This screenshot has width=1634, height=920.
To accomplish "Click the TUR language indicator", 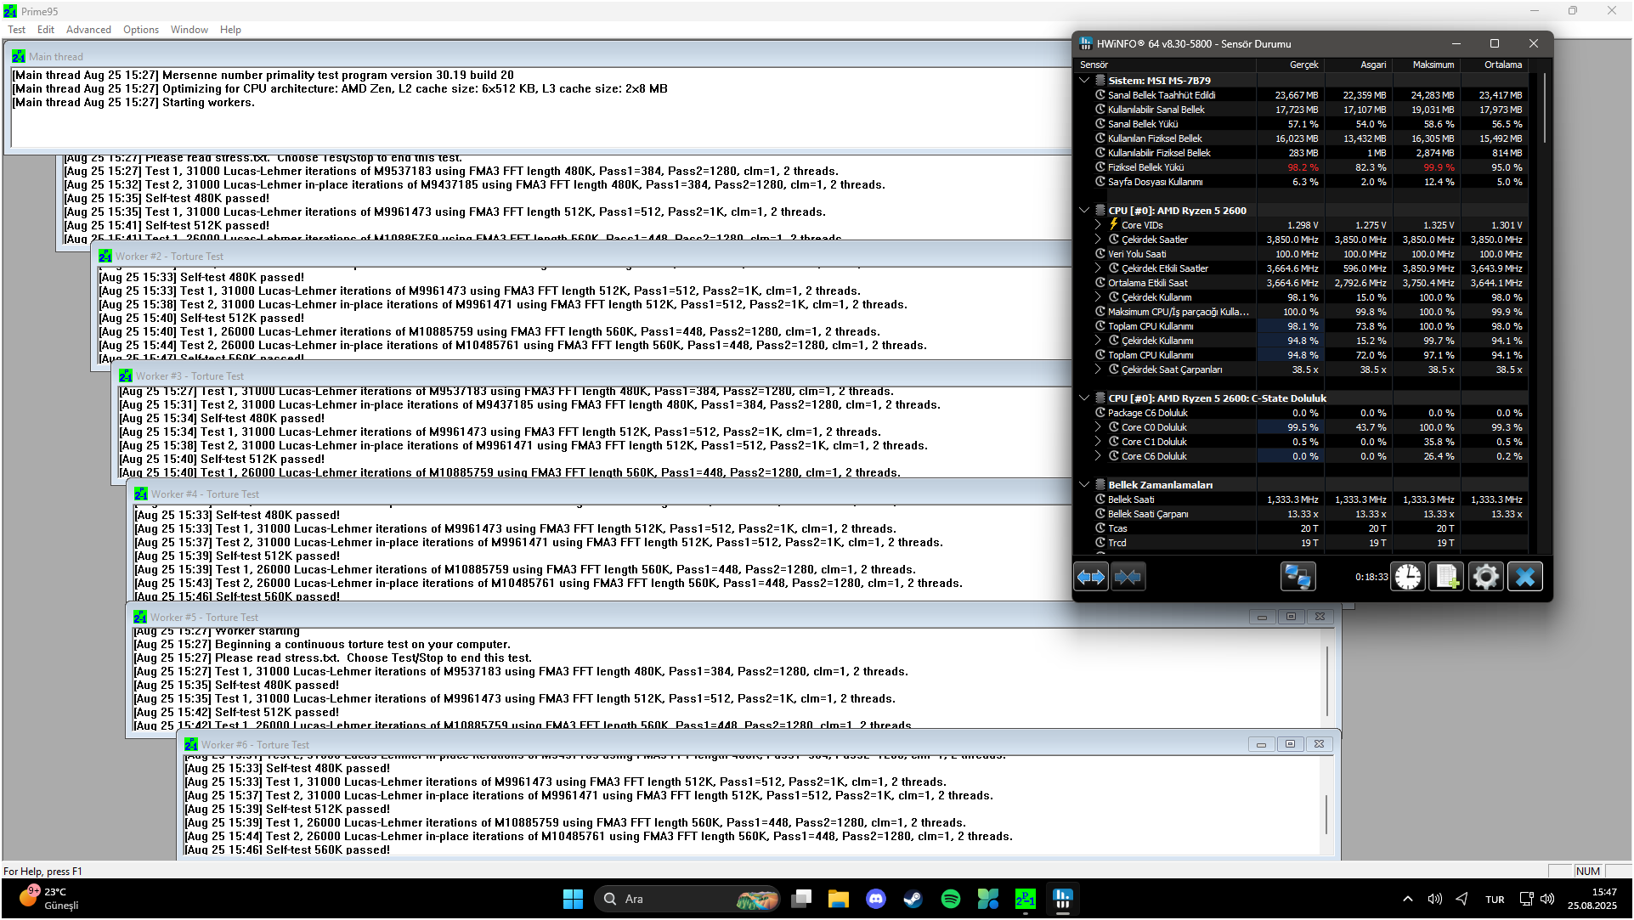I will tap(1495, 900).
